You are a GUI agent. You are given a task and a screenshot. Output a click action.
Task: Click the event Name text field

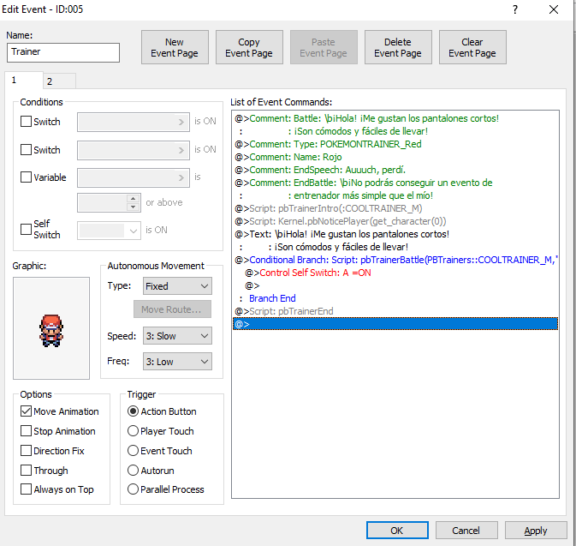pyautogui.click(x=63, y=52)
